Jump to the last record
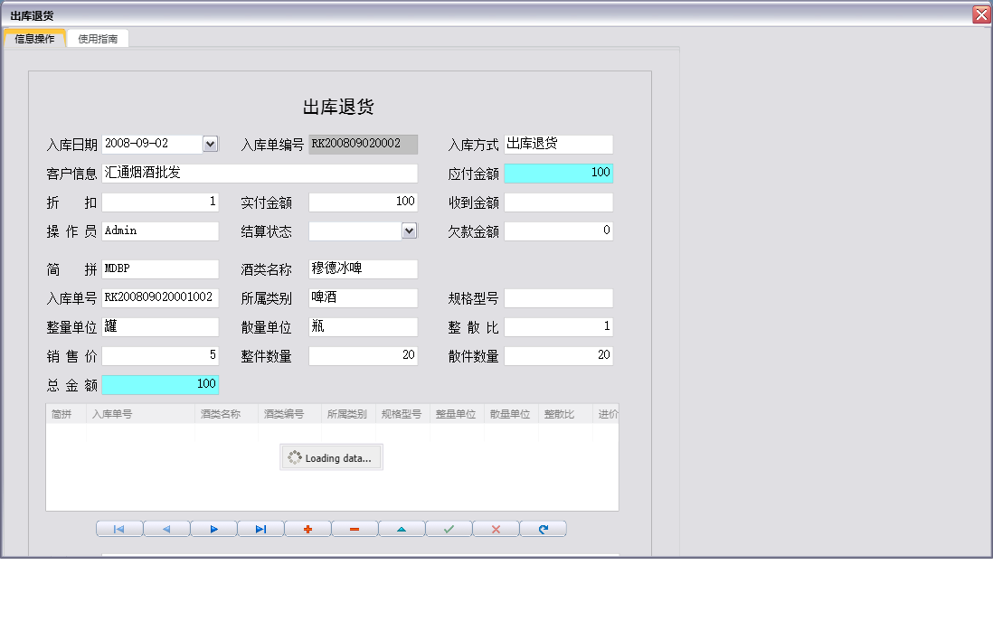 coord(260,528)
